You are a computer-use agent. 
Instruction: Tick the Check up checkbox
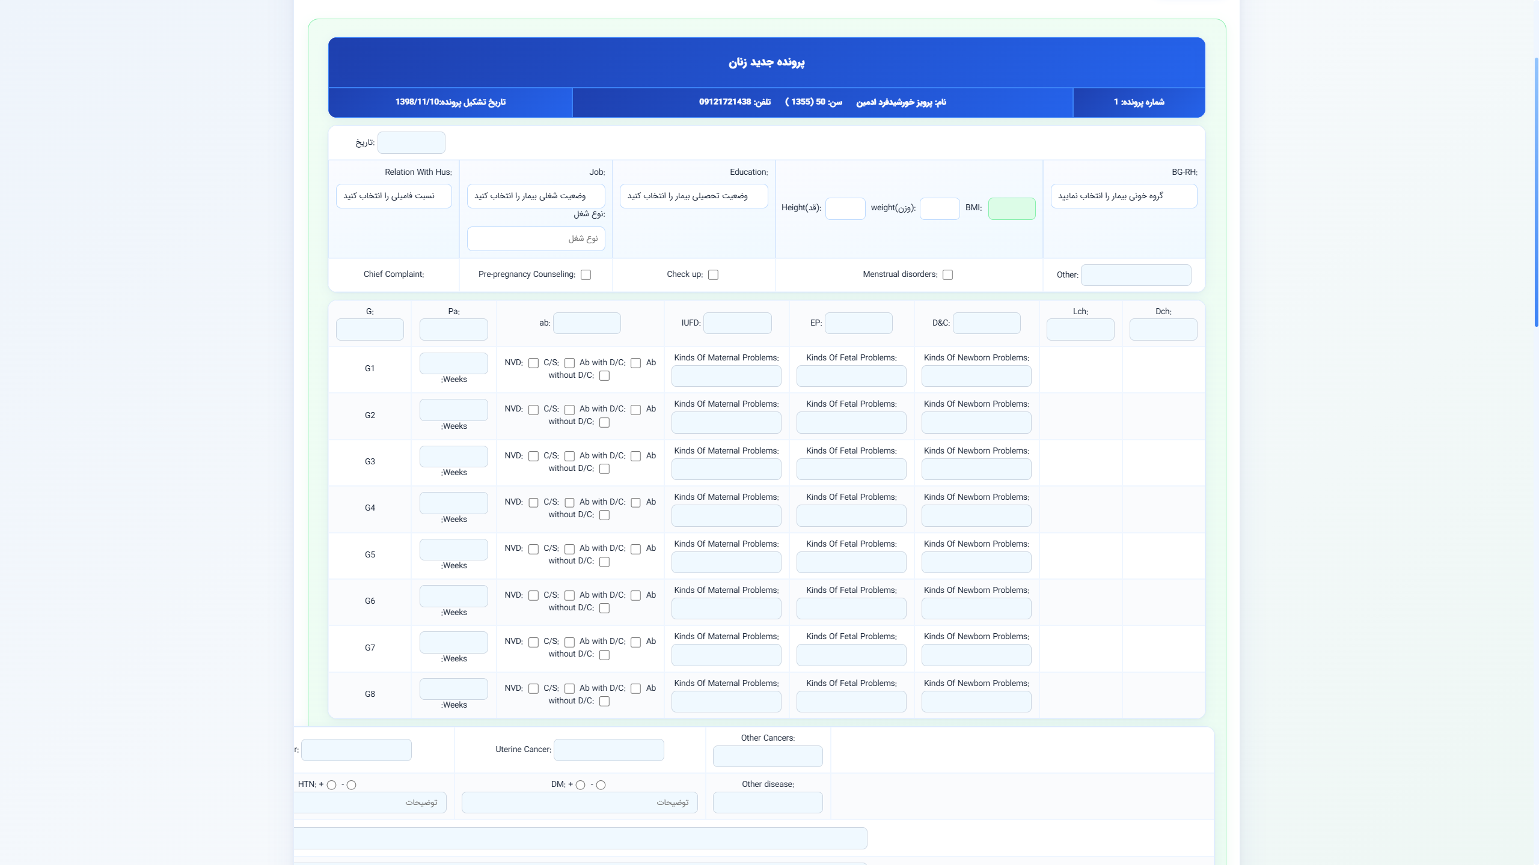(x=713, y=275)
